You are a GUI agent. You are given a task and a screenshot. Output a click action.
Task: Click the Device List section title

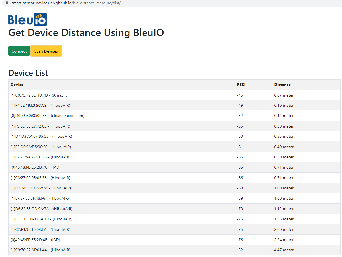(x=28, y=73)
